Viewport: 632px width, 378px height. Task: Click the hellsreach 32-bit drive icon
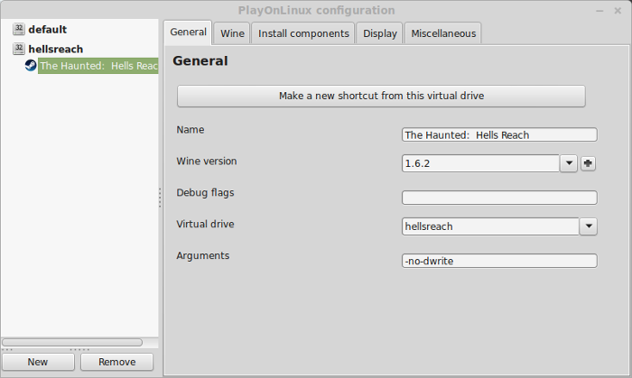19,49
